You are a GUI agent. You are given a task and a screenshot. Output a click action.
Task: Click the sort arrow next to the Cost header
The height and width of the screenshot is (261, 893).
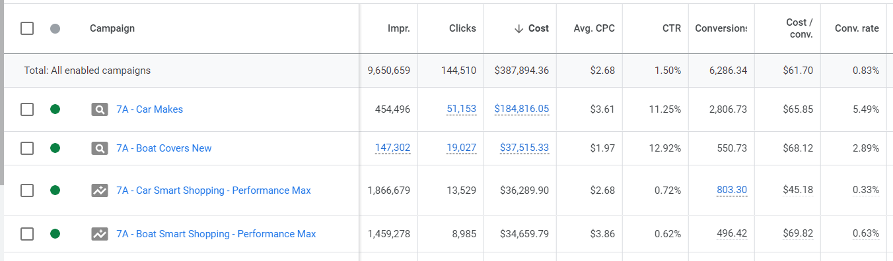pyautogui.click(x=518, y=28)
